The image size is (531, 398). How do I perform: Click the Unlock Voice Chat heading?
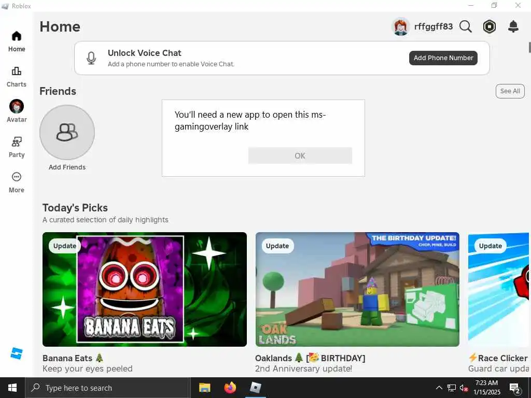(145, 53)
